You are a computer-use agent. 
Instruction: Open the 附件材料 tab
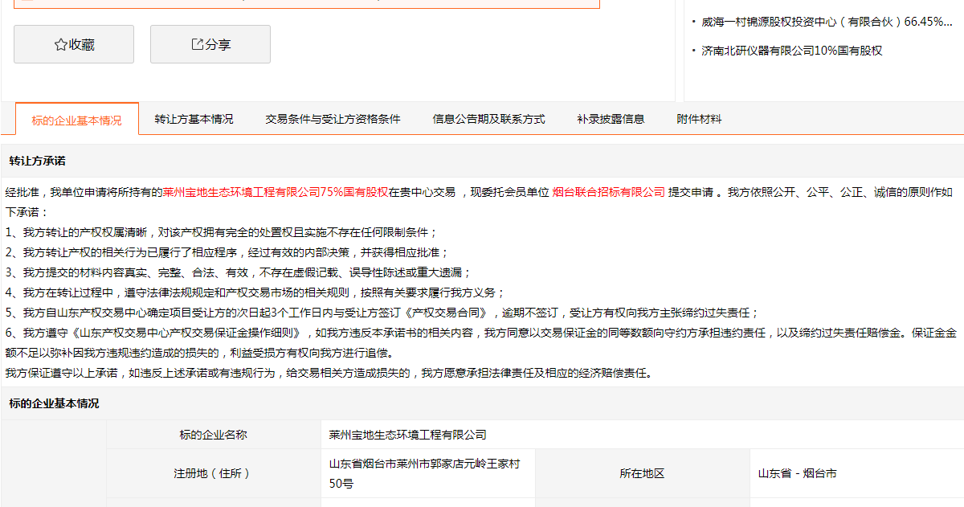[699, 119]
